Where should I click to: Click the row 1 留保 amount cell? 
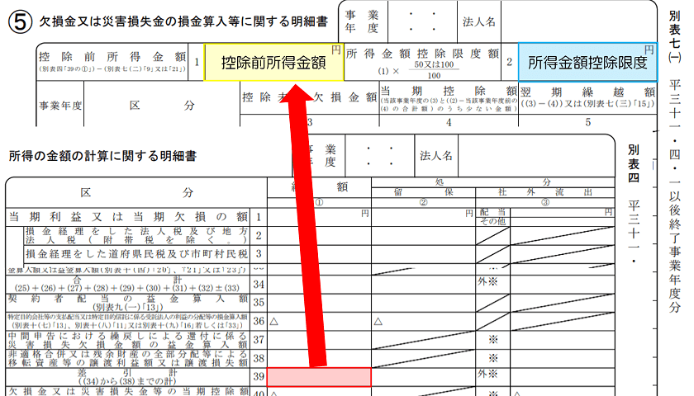pos(423,217)
